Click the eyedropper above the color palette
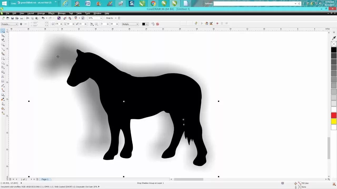This screenshot has width=337, height=189. (x=334, y=38)
